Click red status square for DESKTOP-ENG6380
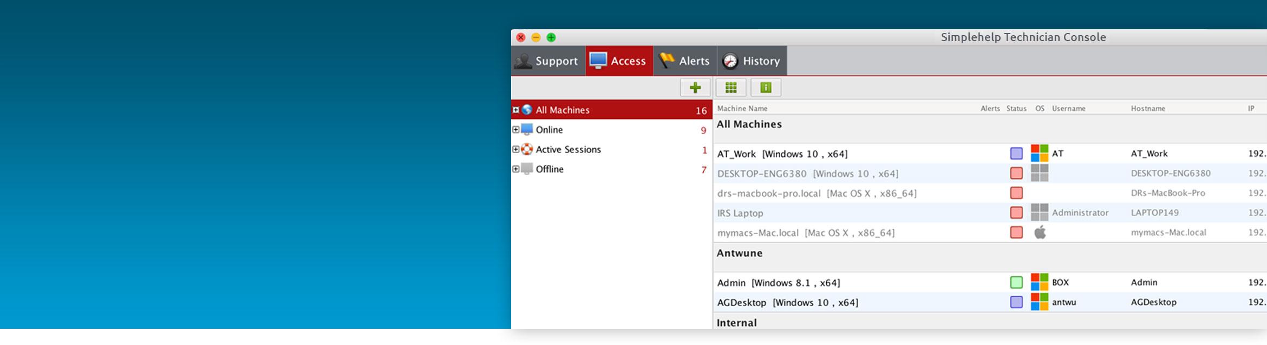The image size is (1267, 345). 1016,174
